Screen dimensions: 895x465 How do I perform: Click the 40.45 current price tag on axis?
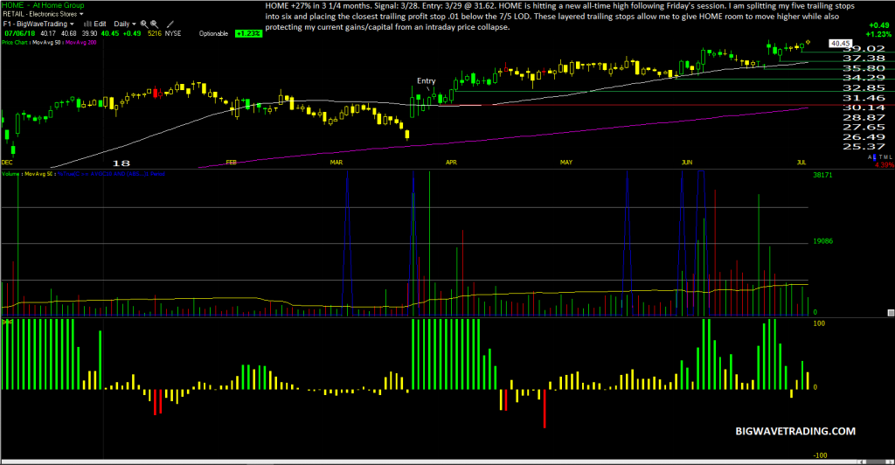840,44
